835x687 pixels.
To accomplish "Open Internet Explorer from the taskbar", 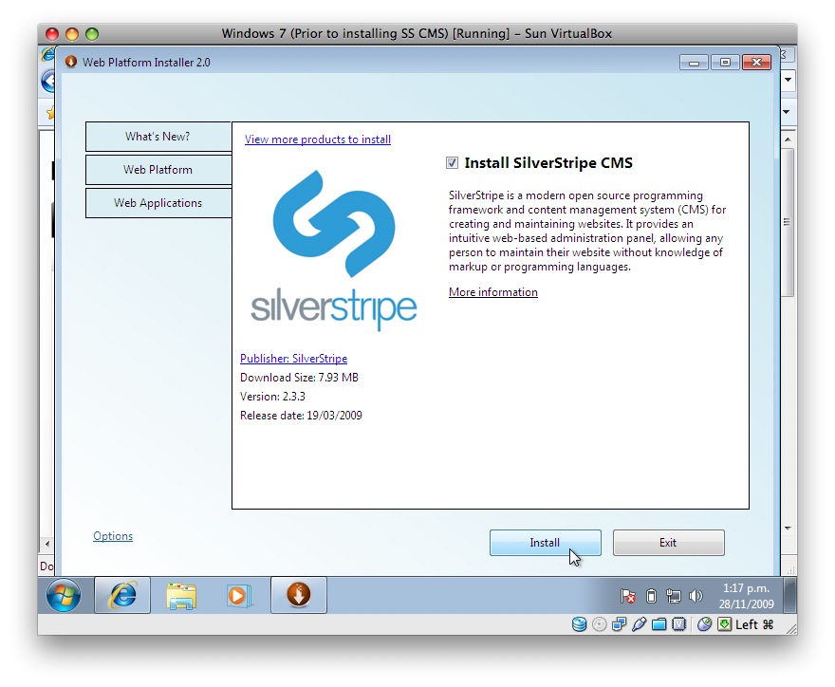I will click(x=122, y=596).
